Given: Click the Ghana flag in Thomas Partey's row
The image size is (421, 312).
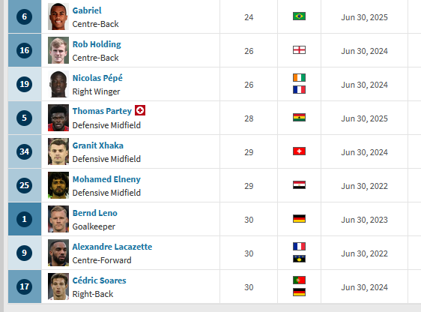Looking at the screenshot, I should [299, 118].
